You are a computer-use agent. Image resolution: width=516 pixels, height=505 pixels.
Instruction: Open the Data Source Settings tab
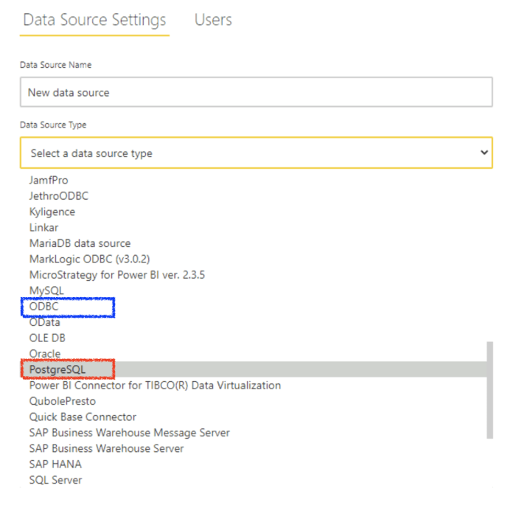pos(94,20)
